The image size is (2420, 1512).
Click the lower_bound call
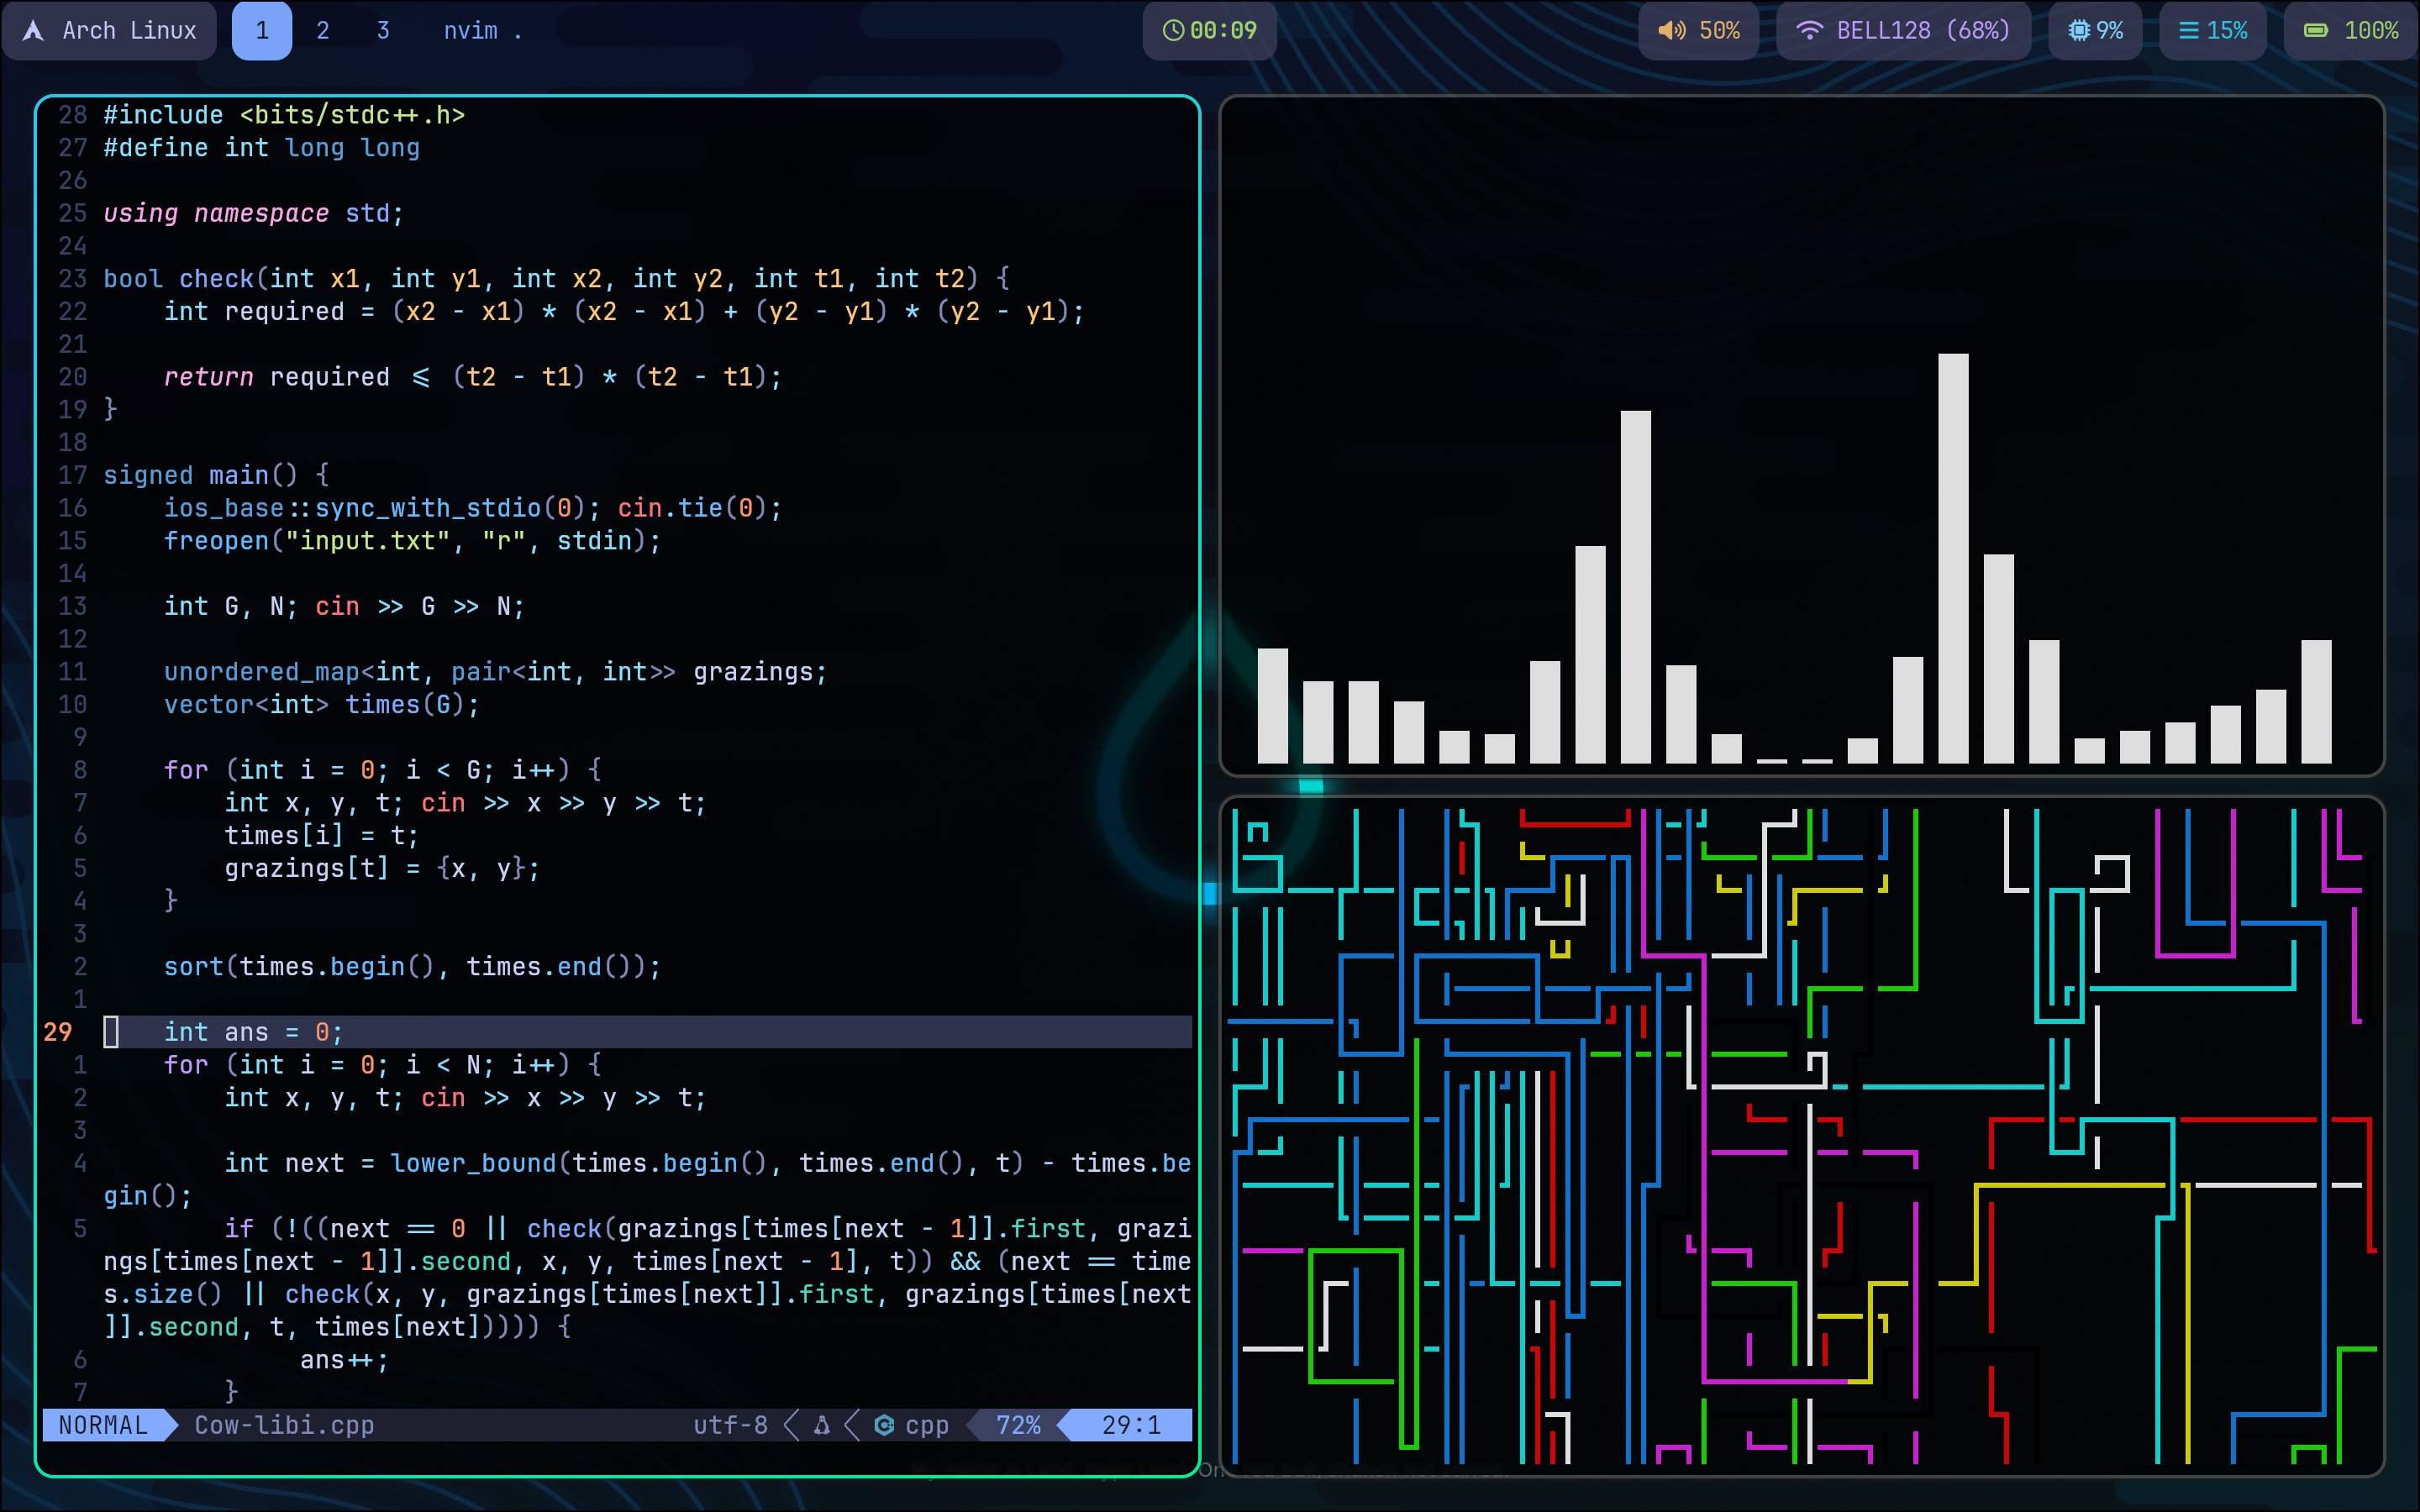pyautogui.click(x=473, y=1163)
